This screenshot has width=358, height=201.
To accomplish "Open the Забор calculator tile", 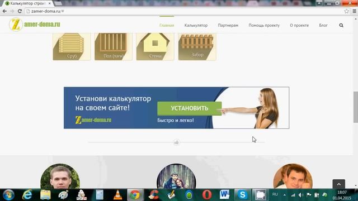I will 197,46.
